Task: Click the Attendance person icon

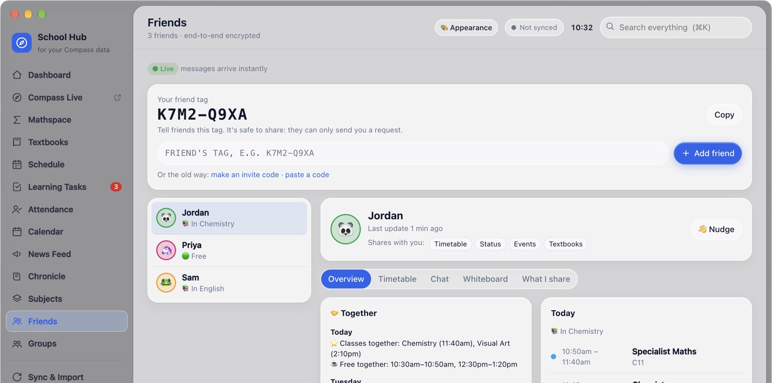Action: (x=17, y=209)
